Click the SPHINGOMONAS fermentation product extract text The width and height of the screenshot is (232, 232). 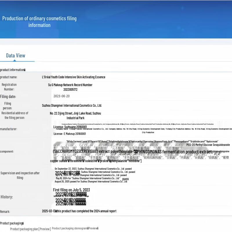click(x=174, y=152)
